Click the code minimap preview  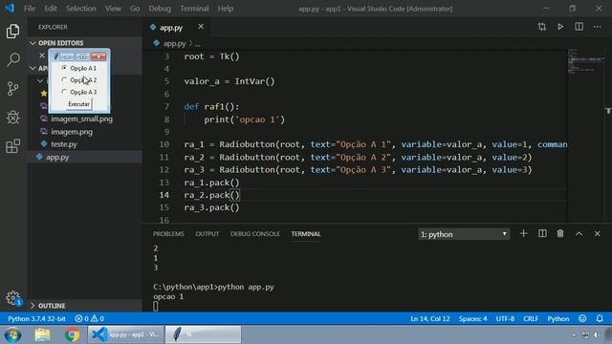click(586, 62)
